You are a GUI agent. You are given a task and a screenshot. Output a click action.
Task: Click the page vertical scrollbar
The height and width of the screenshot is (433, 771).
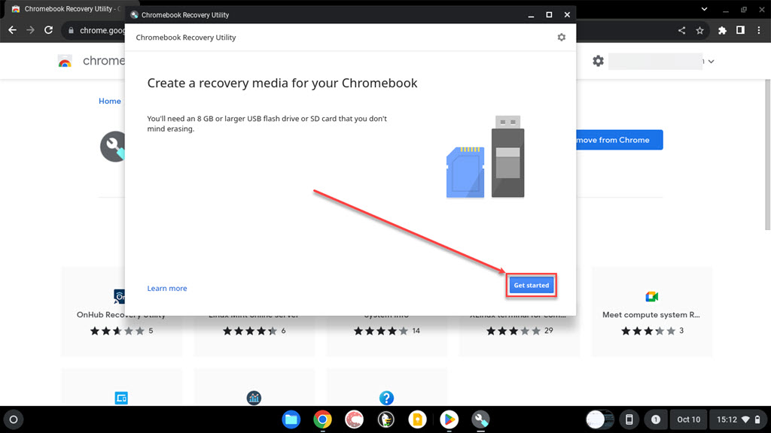point(767,155)
